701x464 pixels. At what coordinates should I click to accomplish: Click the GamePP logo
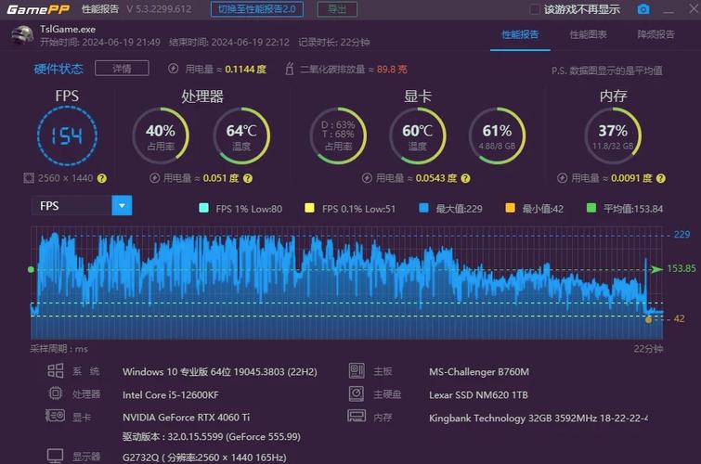point(36,9)
